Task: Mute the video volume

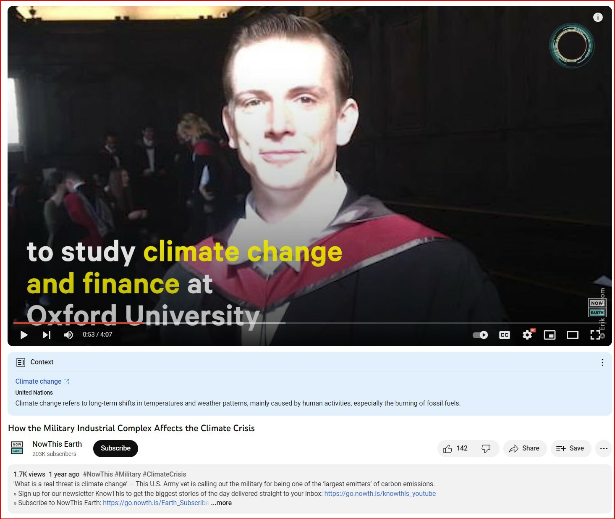Action: tap(68, 335)
